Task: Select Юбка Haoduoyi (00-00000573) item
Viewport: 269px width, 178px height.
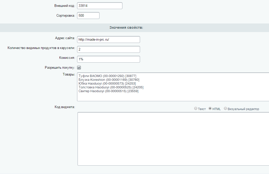Action: (x=107, y=83)
